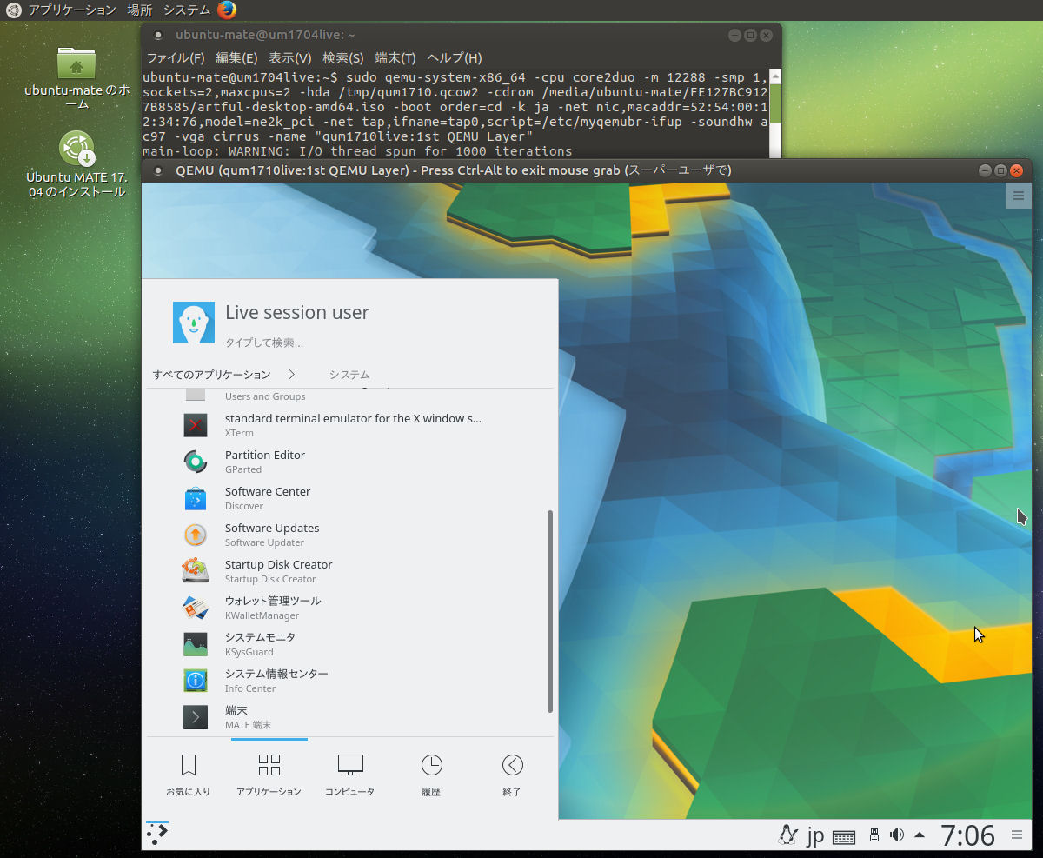Click the MATE logo on top panel

(x=13, y=10)
